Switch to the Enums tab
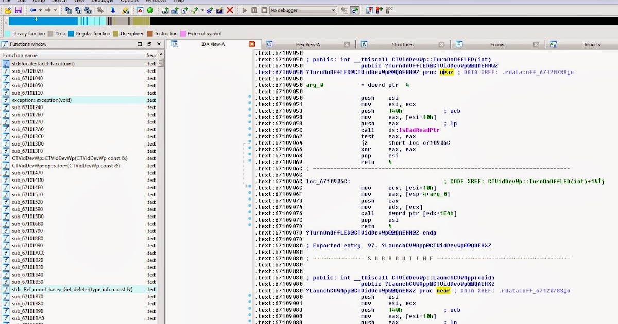618x324 pixels. (x=497, y=44)
